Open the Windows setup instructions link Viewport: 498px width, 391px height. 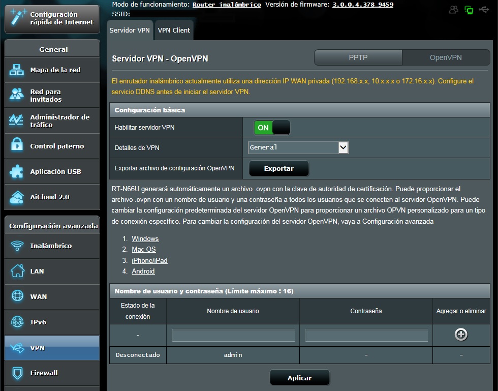point(145,239)
